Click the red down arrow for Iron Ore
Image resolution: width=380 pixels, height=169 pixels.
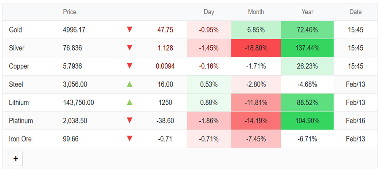click(130, 139)
